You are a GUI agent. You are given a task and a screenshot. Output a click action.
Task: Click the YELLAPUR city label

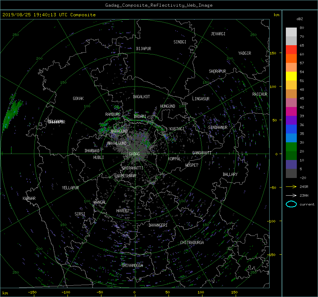70,188
